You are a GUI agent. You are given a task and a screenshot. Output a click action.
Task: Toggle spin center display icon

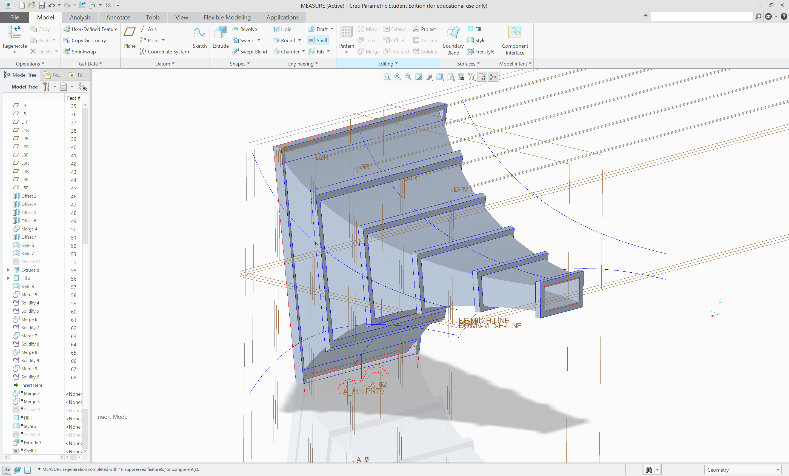[x=493, y=77]
